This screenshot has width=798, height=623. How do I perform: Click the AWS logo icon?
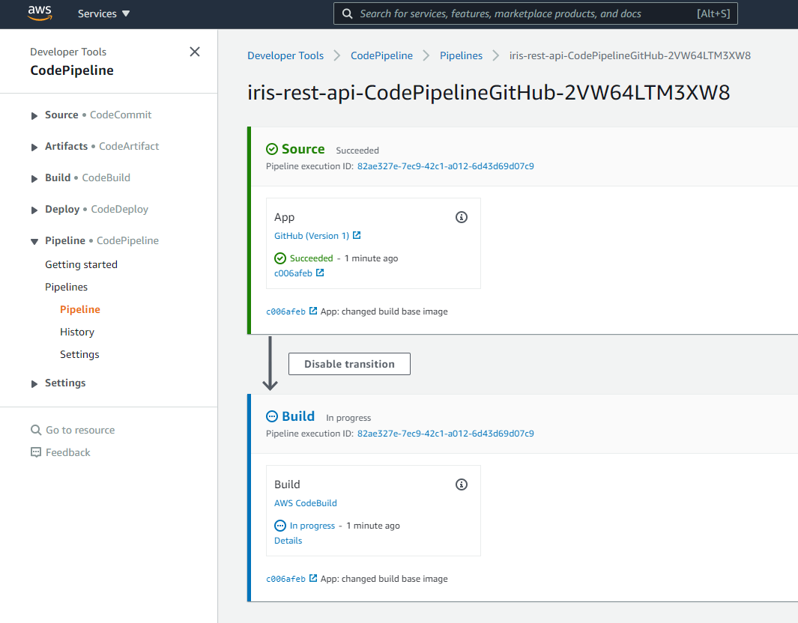click(40, 13)
